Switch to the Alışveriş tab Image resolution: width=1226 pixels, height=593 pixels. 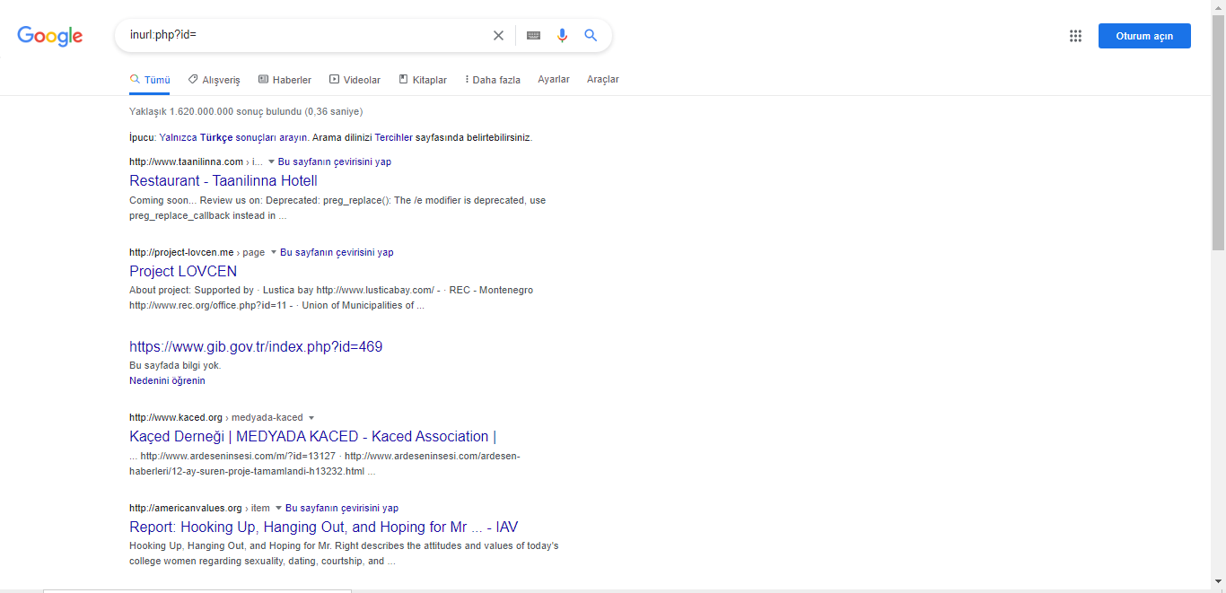(x=214, y=80)
